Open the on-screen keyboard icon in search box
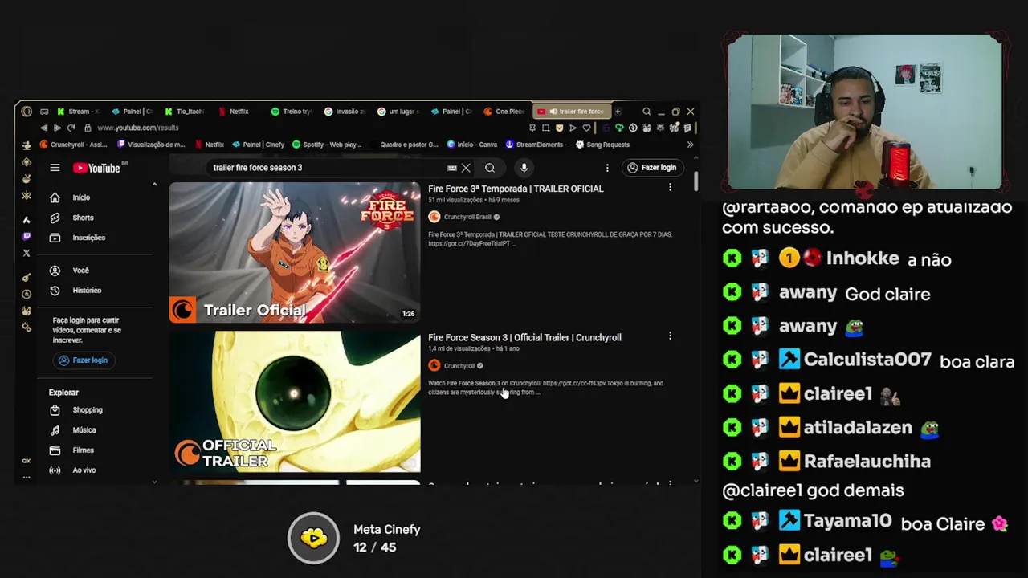This screenshot has width=1028, height=578. (x=451, y=168)
